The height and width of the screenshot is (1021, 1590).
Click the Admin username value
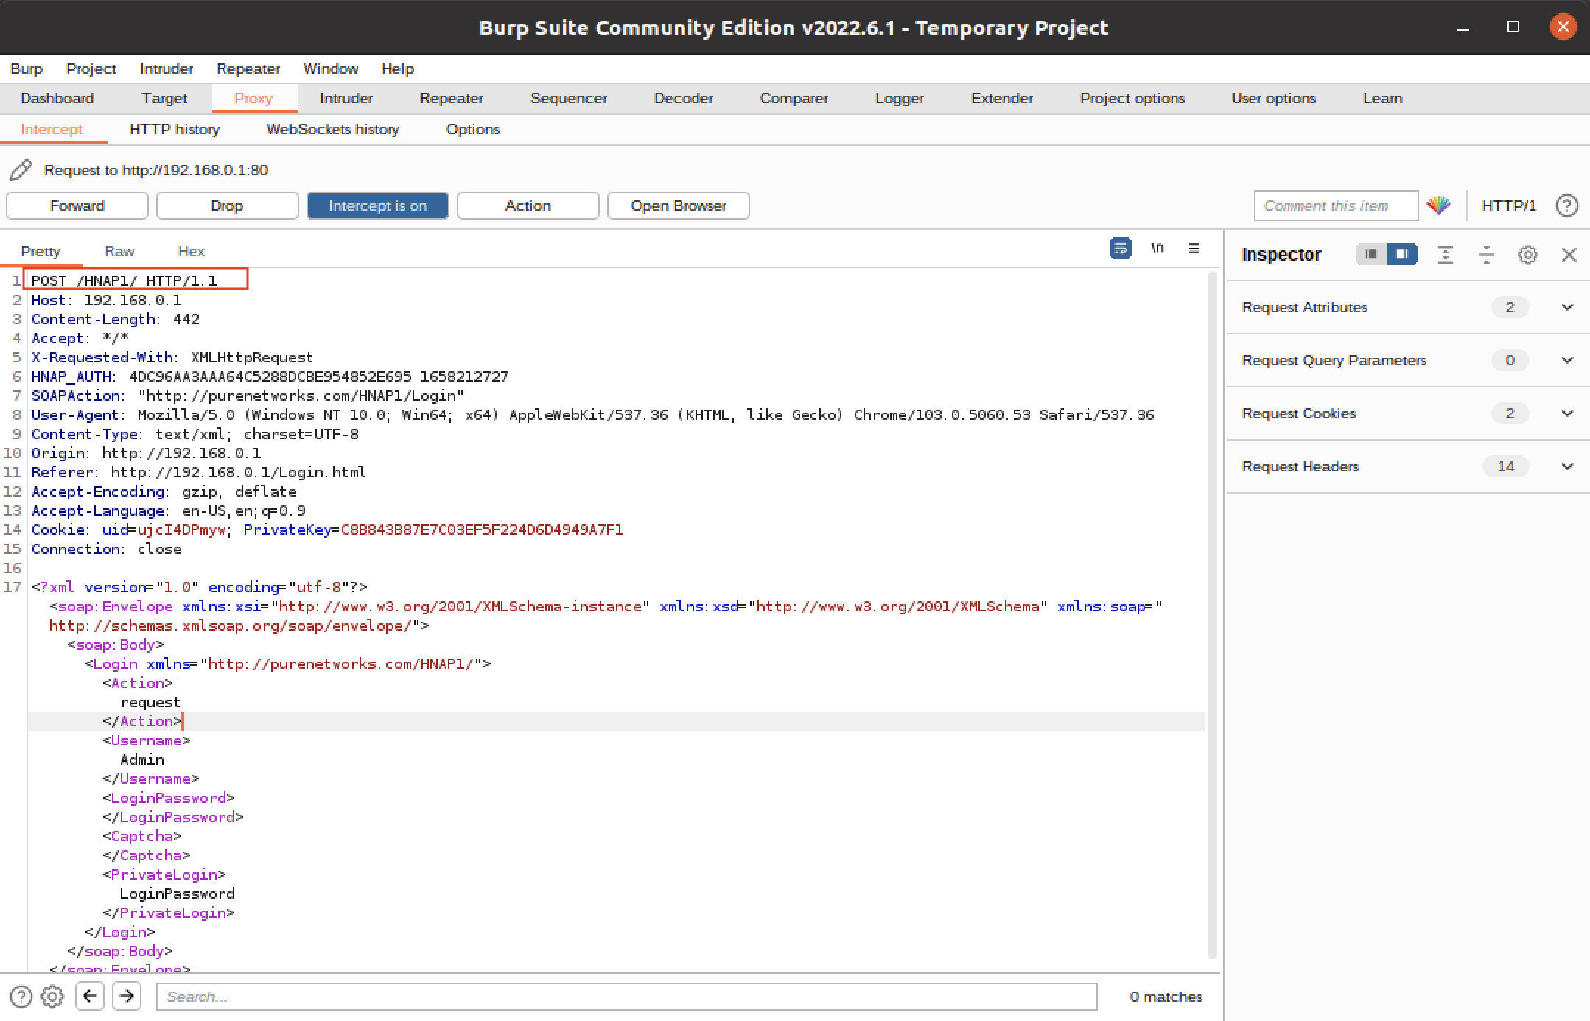pyautogui.click(x=142, y=759)
